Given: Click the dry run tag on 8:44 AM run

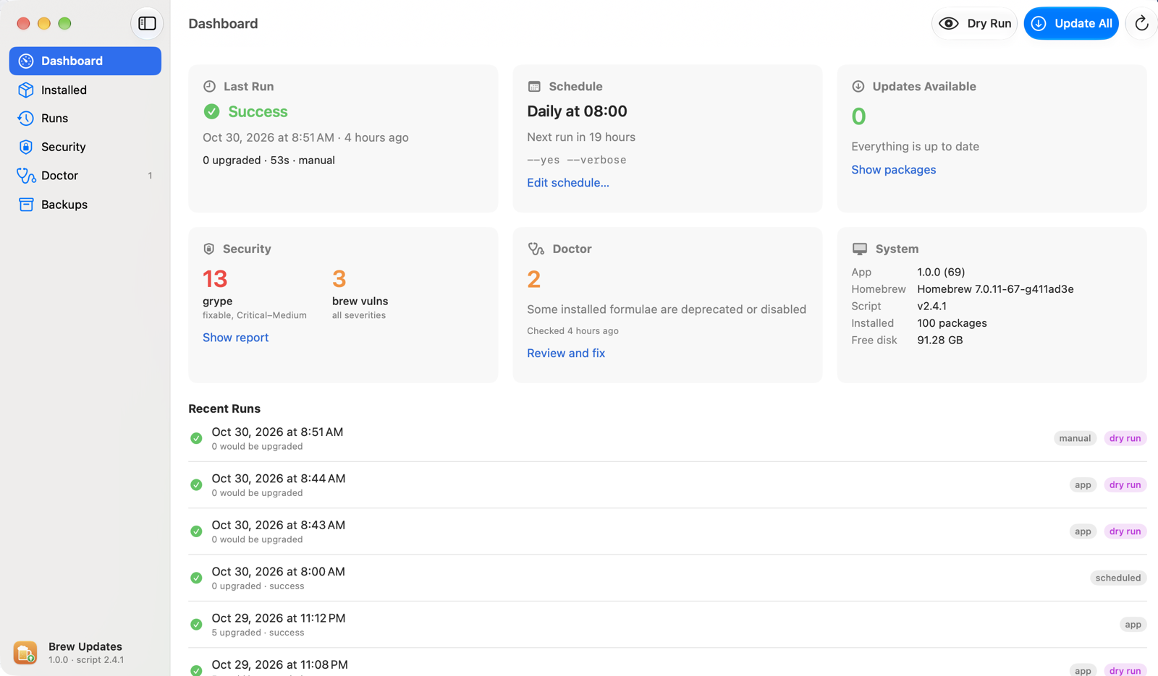Looking at the screenshot, I should pos(1125,485).
